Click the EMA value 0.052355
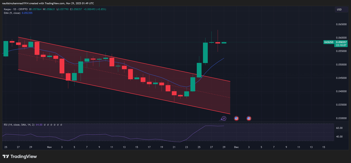This screenshot has height=163, width=351. [x=27, y=13]
